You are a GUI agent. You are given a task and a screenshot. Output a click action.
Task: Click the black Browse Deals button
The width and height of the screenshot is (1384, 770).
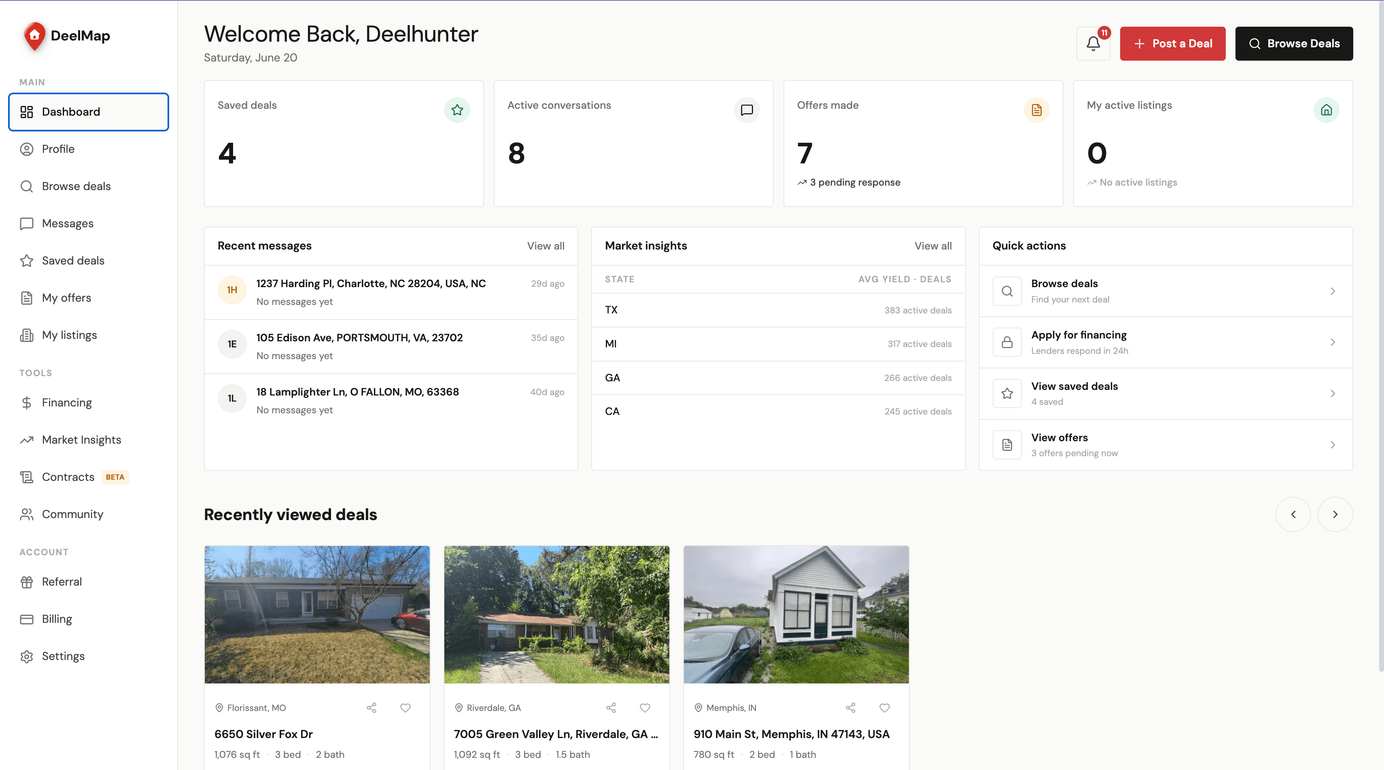tap(1294, 44)
